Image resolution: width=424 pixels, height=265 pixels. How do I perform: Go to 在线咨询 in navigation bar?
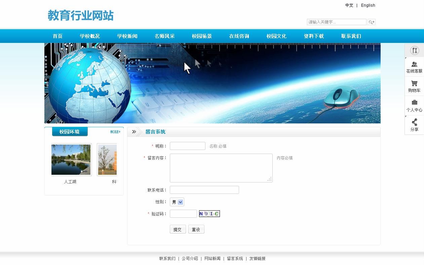[x=239, y=36]
